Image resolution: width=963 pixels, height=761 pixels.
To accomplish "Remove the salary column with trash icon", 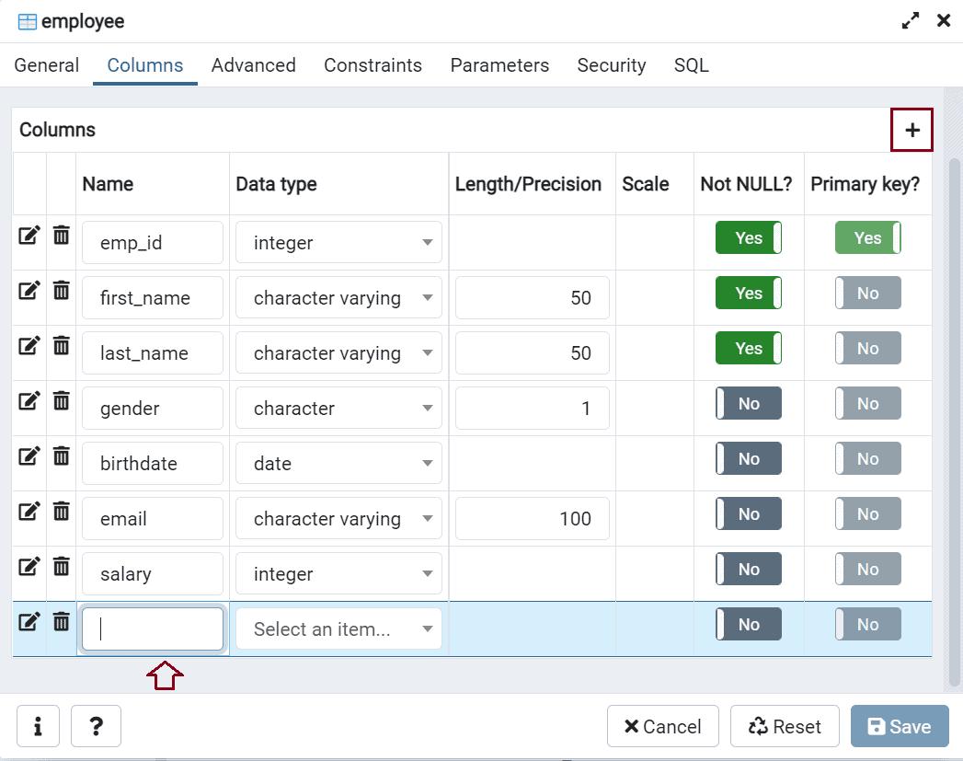I will click(x=61, y=567).
